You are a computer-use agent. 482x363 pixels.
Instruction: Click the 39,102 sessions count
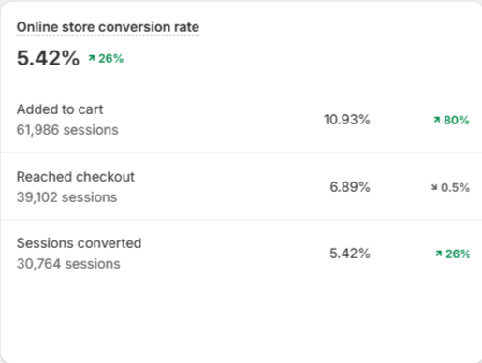(x=66, y=197)
